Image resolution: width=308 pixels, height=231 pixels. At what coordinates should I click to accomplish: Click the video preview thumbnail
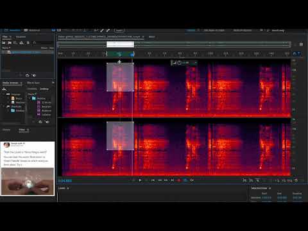coord(28,182)
